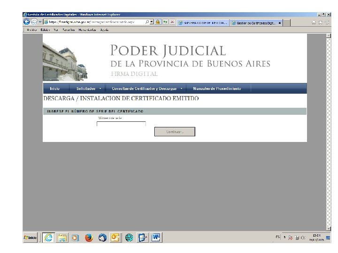Image resolution: width=338 pixels, height=253 pixels.
Task: Launch Firefox from the taskbar
Action: [x=89, y=238]
